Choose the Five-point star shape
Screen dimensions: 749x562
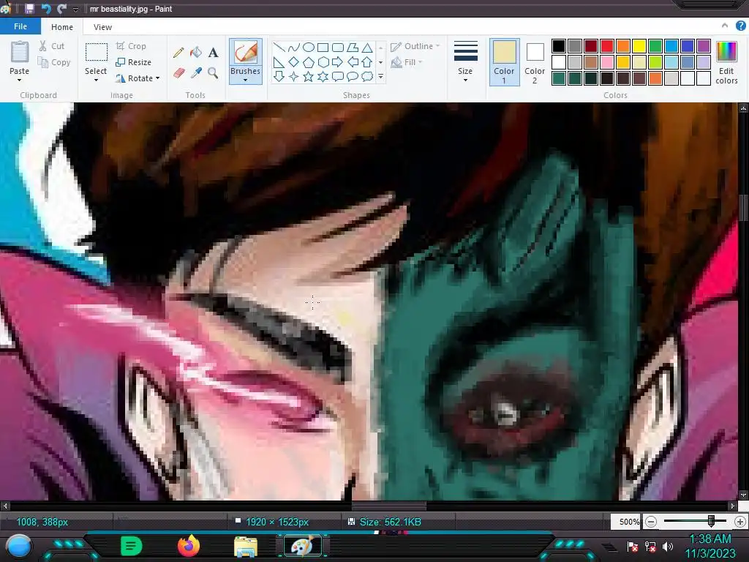pyautogui.click(x=309, y=76)
